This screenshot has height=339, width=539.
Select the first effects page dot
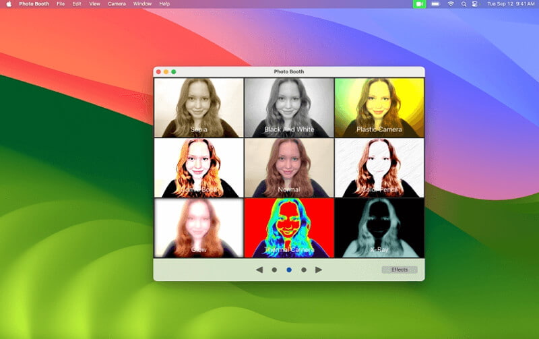pos(274,270)
